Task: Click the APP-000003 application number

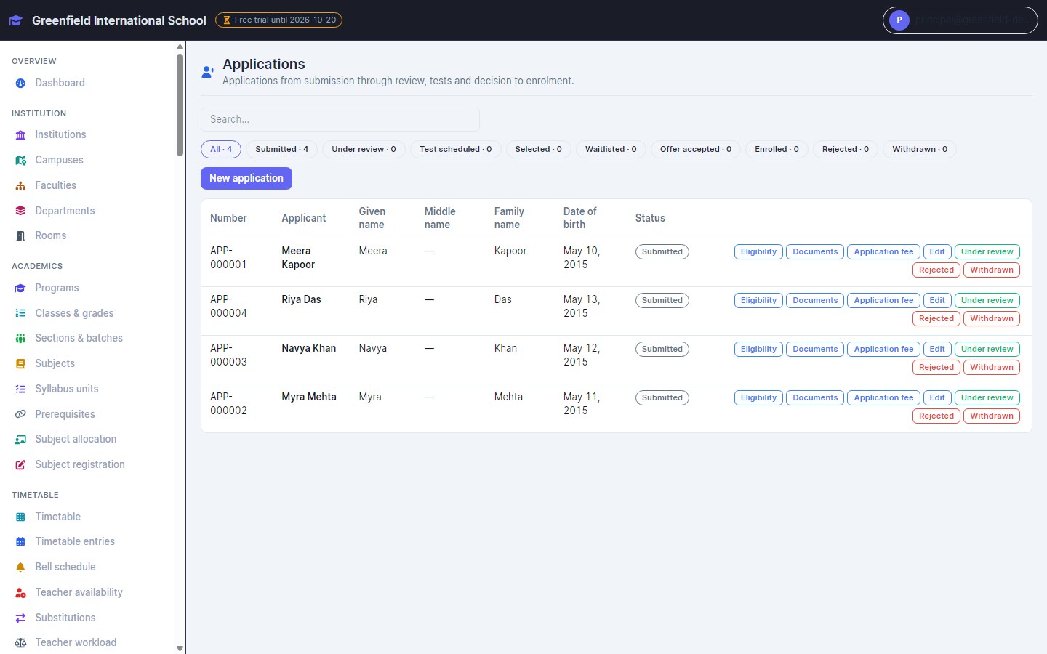Action: (228, 355)
